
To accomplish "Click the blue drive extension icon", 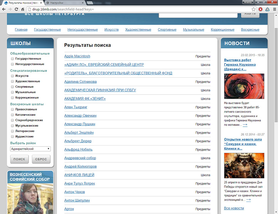I will click(x=267, y=9).
